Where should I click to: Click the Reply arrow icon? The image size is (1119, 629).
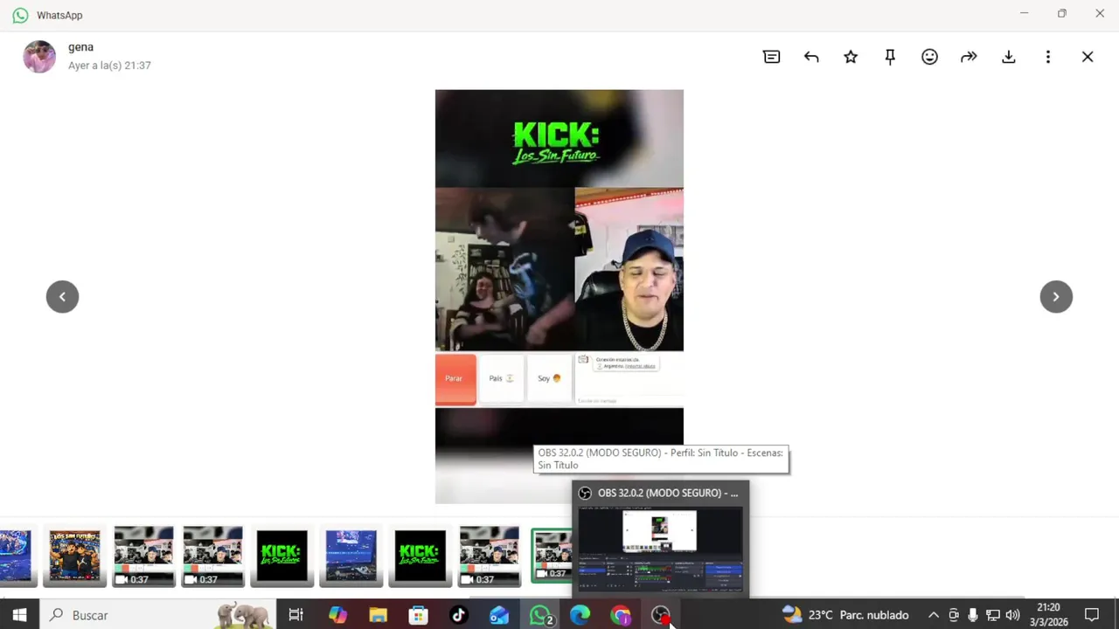811,57
